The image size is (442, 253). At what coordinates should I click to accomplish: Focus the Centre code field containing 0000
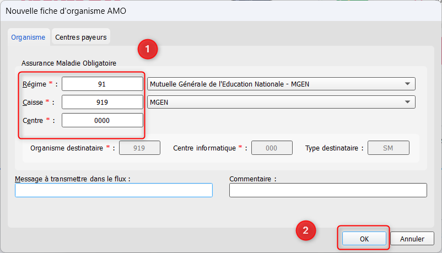102,120
